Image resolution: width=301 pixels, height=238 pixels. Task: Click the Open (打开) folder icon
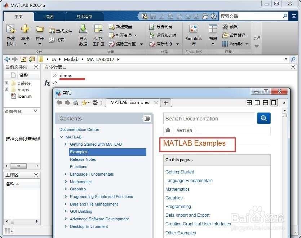click(x=40, y=29)
